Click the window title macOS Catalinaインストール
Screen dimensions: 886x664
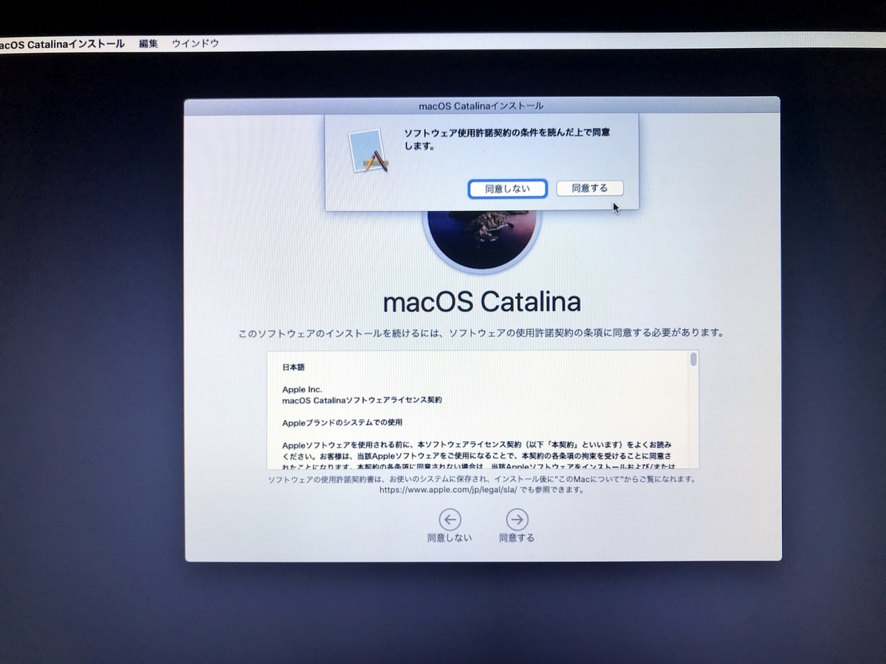pos(481,106)
